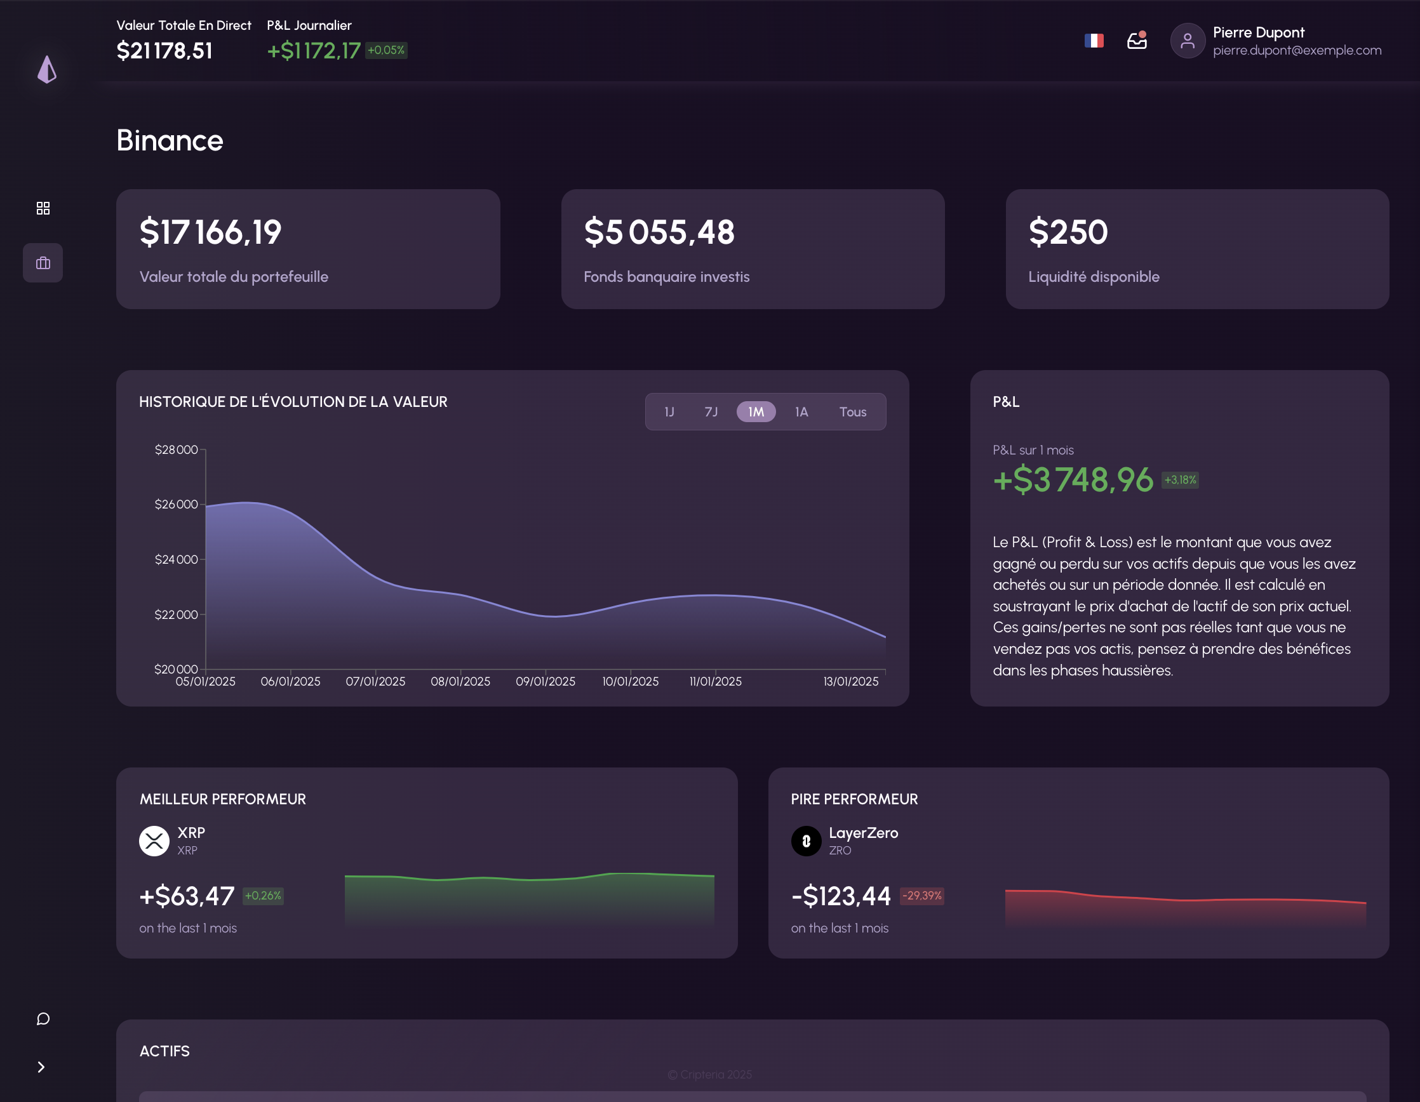Click the portfolio total value card

(307, 249)
